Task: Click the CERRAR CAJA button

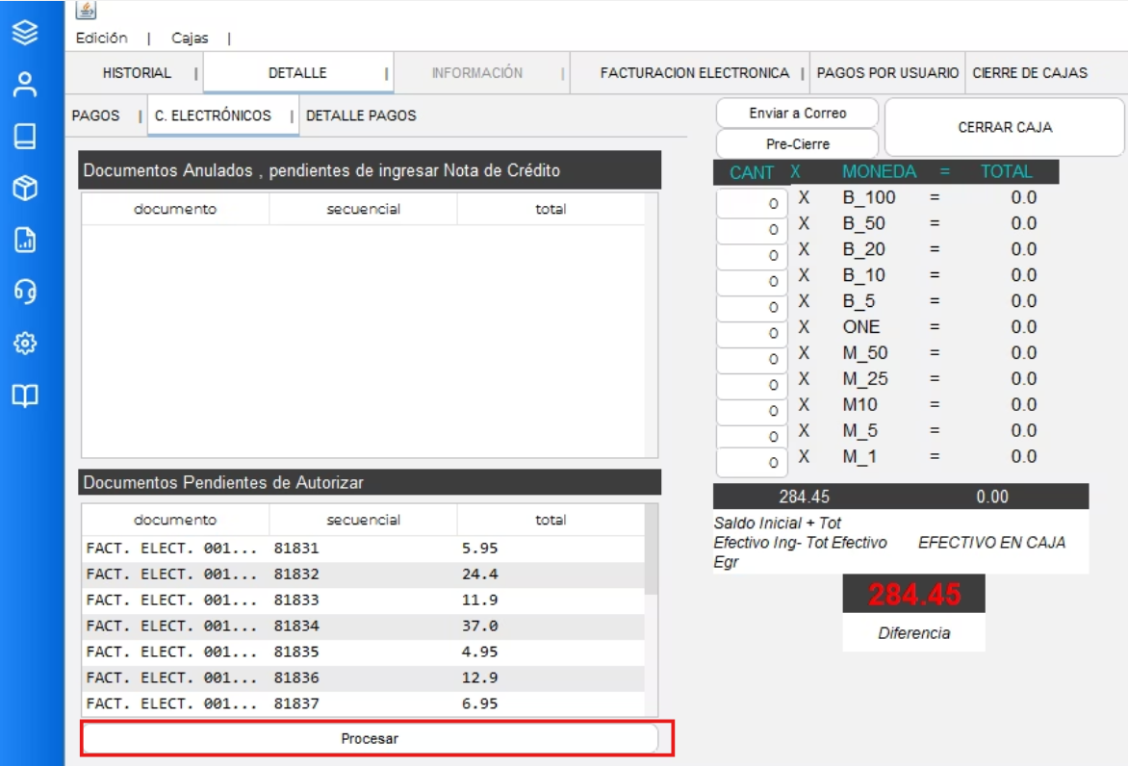Action: pyautogui.click(x=1005, y=127)
